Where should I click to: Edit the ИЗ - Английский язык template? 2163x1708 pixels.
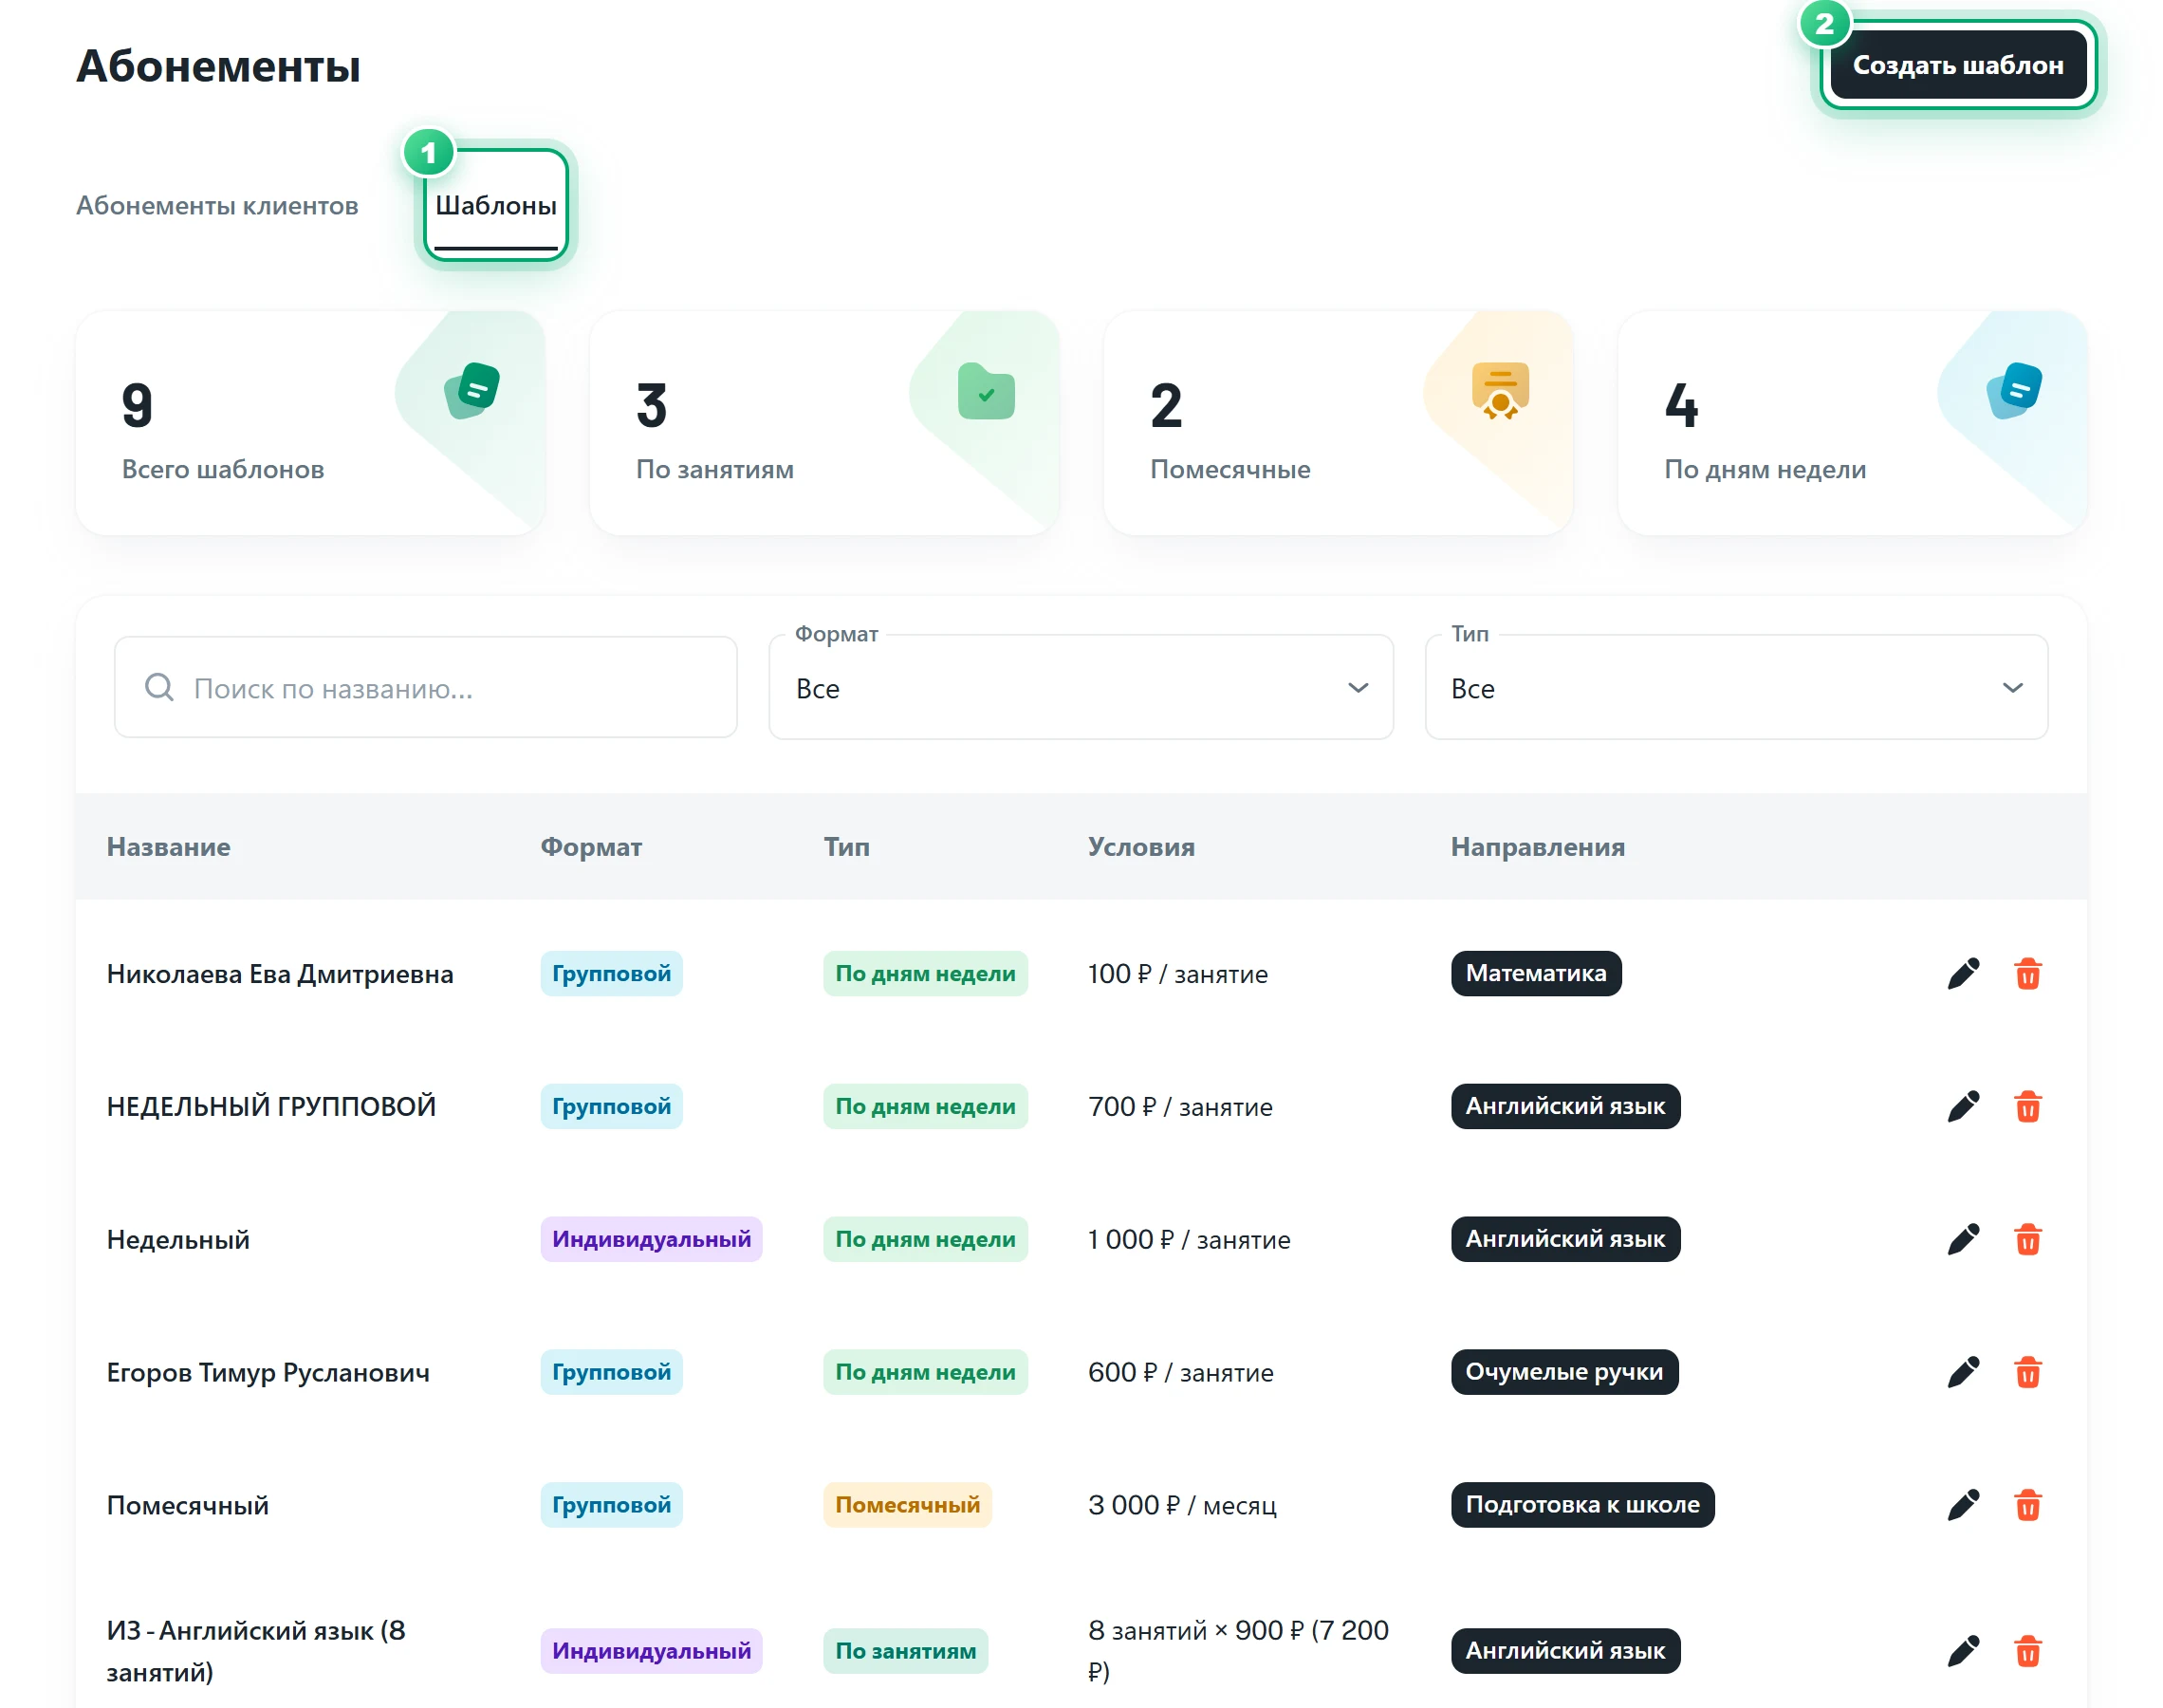tap(1963, 1651)
